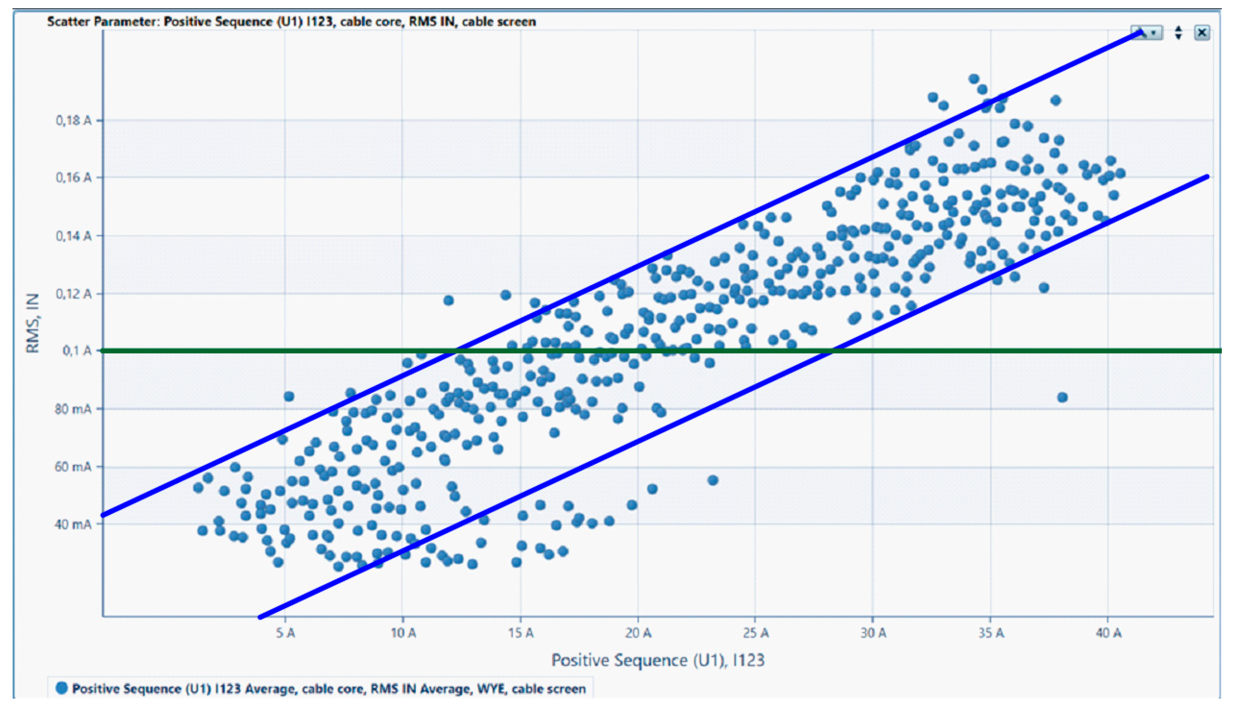Close the scatter chart panel
The image size is (1233, 716).
(1202, 33)
